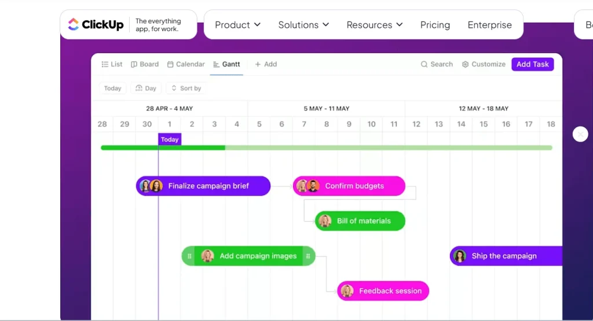Click the avatar on Add campaign images

(207, 256)
